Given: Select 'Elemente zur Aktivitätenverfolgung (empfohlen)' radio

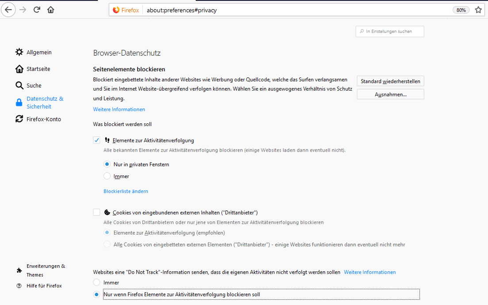Looking at the screenshot, I should (x=107, y=233).
